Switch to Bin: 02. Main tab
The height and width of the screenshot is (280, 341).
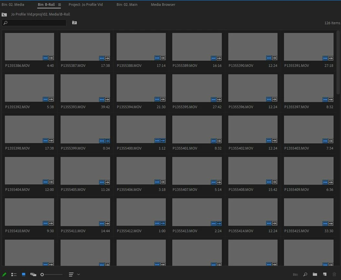127,5
